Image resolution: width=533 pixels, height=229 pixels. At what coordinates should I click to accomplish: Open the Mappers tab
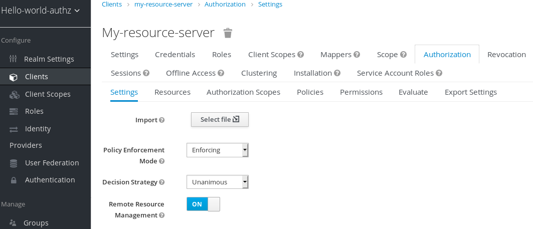(336, 54)
